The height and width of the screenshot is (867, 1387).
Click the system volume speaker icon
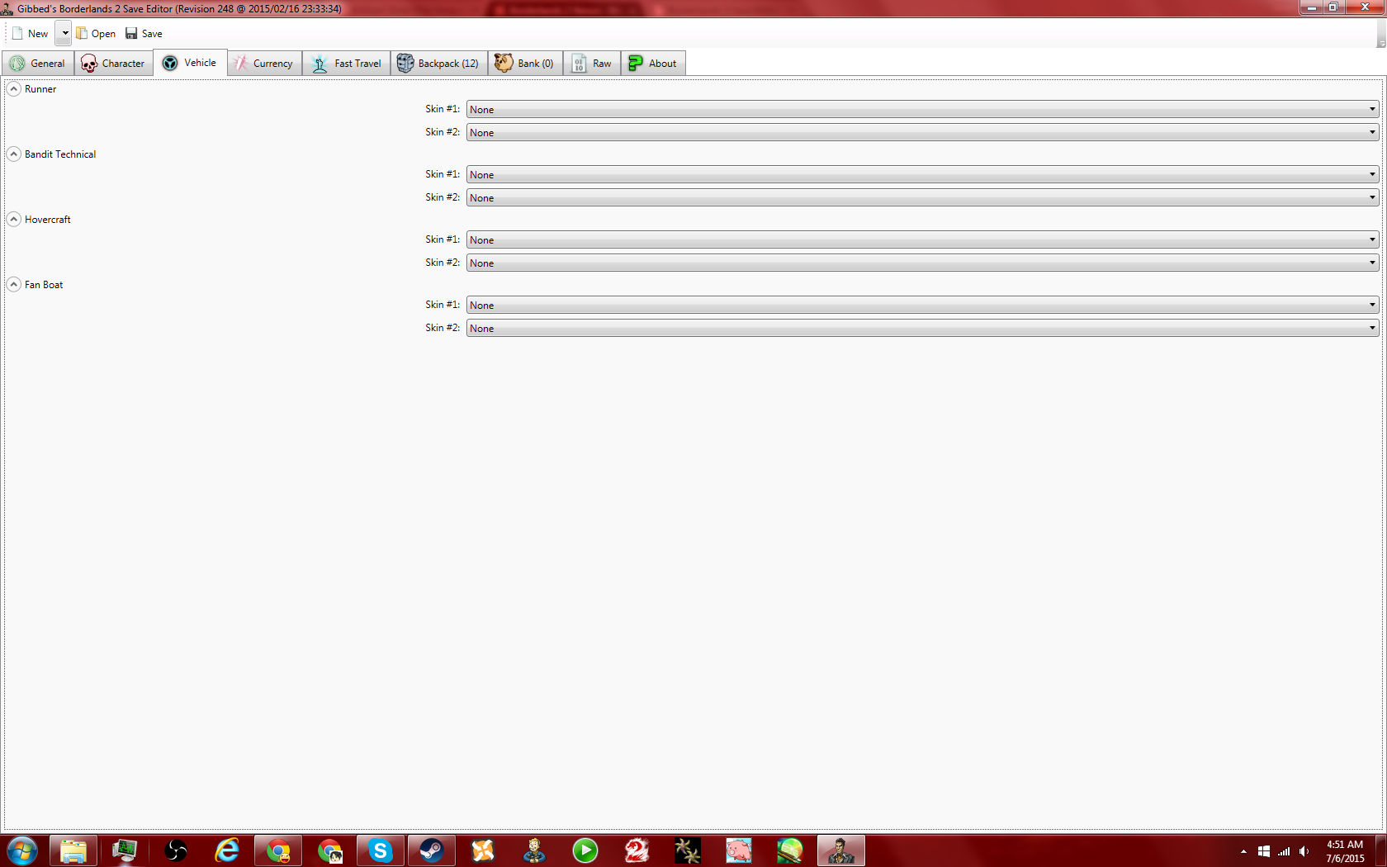(1304, 851)
